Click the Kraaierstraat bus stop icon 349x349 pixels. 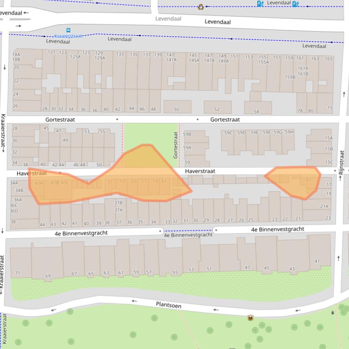[69, 30]
